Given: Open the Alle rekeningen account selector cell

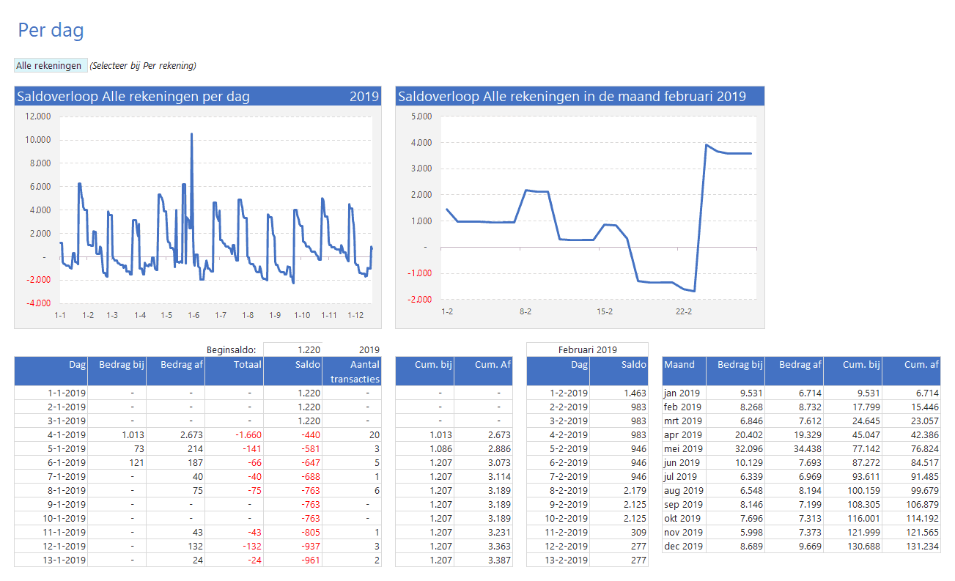Looking at the screenshot, I should 51,65.
